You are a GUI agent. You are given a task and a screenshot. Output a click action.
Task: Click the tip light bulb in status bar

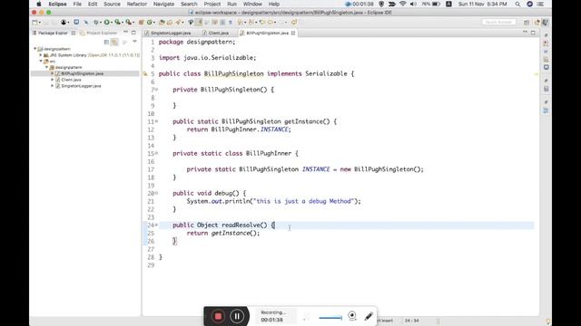548,321
